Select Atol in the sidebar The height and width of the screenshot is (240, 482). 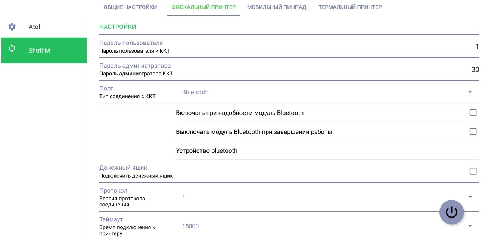tap(34, 27)
